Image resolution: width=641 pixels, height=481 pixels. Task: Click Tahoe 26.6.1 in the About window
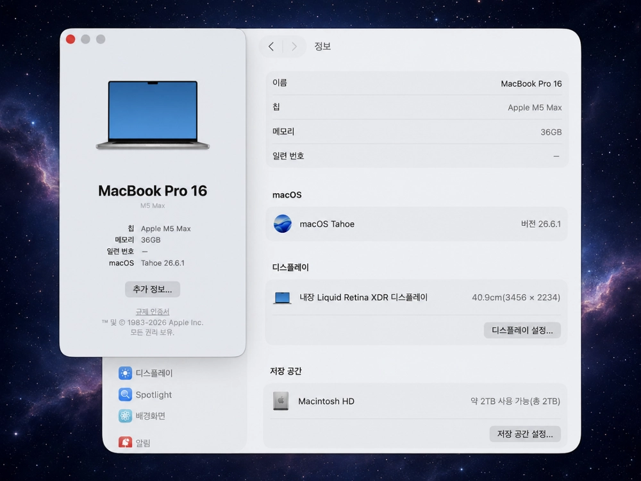(163, 263)
